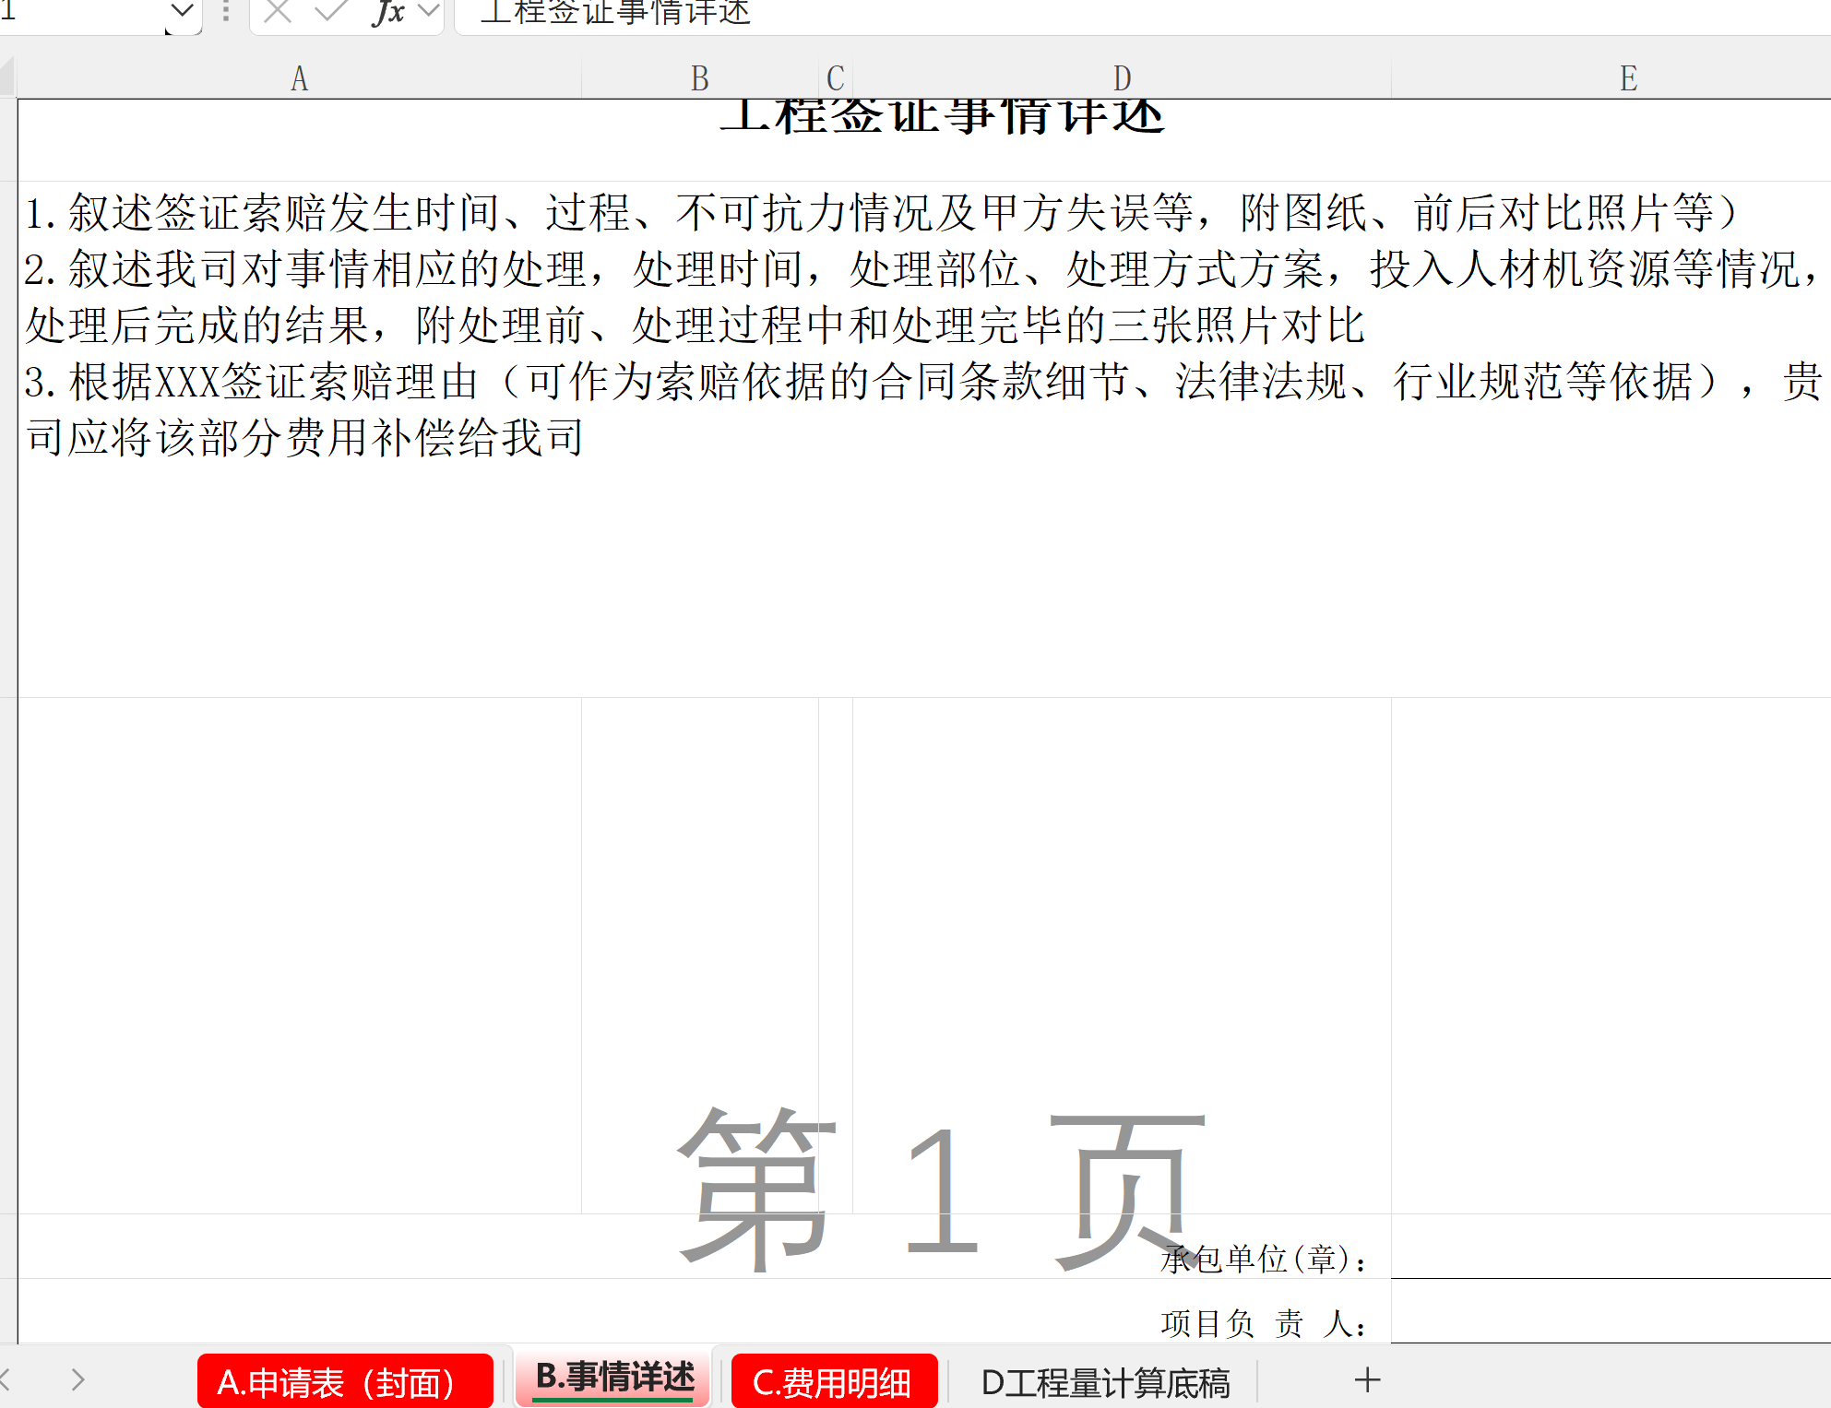
Task: Select column D header
Action: (1122, 78)
